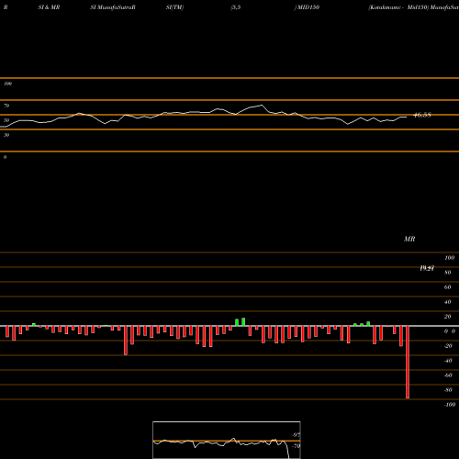Click the MR panel title label
Screen dimensions: 459x459
[409, 239]
